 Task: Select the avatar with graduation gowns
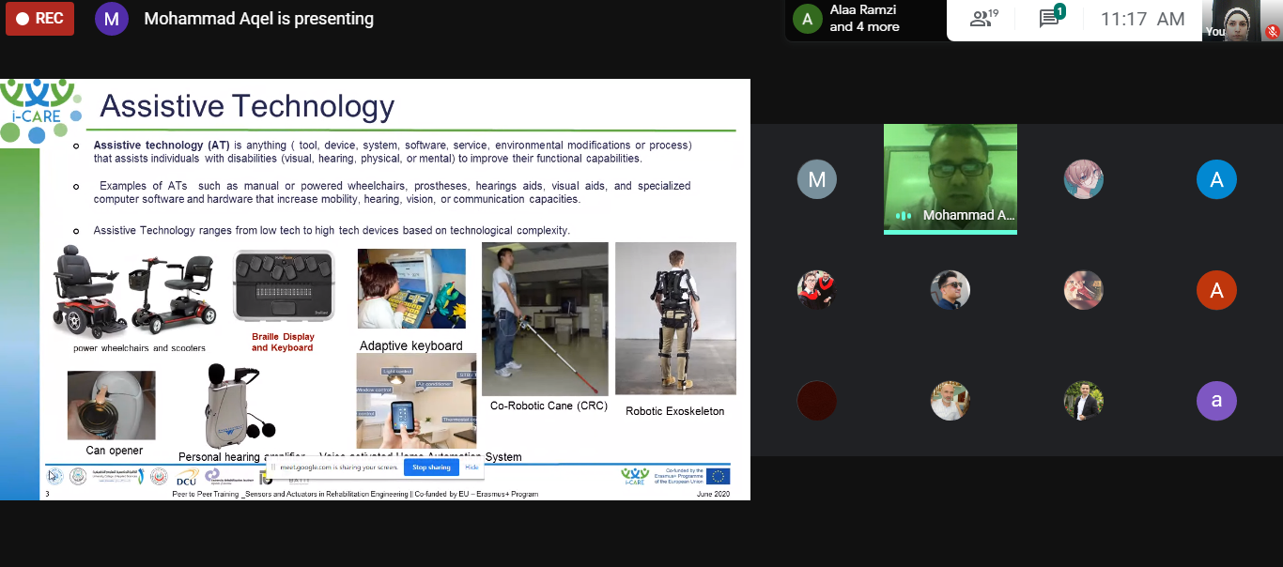[x=816, y=290]
